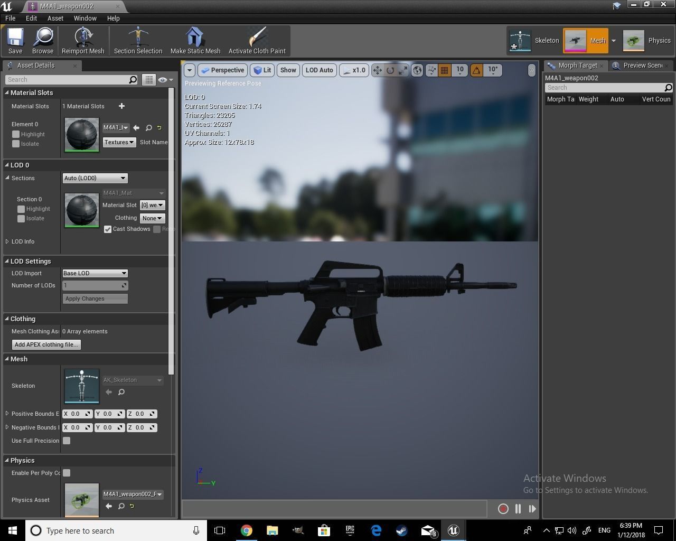The width and height of the screenshot is (676, 541).
Task: Open Google Chrome from taskbar
Action: pyautogui.click(x=247, y=530)
